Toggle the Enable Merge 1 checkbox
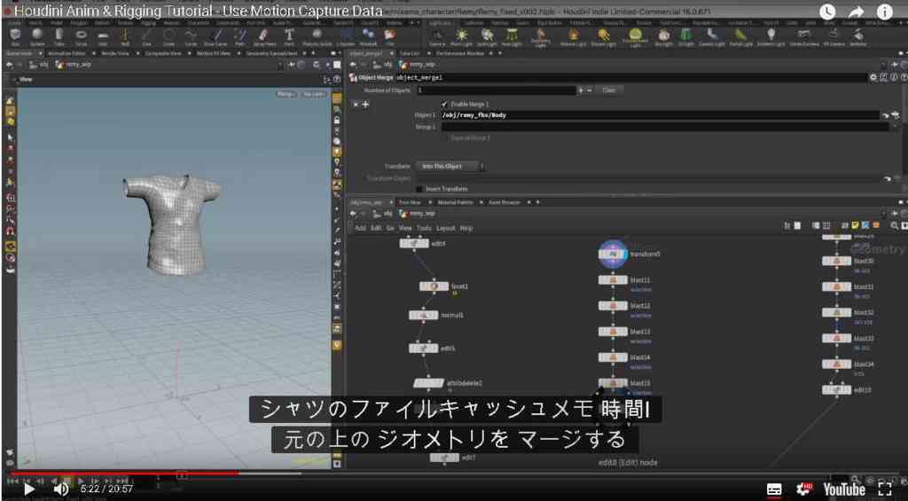 click(x=445, y=105)
